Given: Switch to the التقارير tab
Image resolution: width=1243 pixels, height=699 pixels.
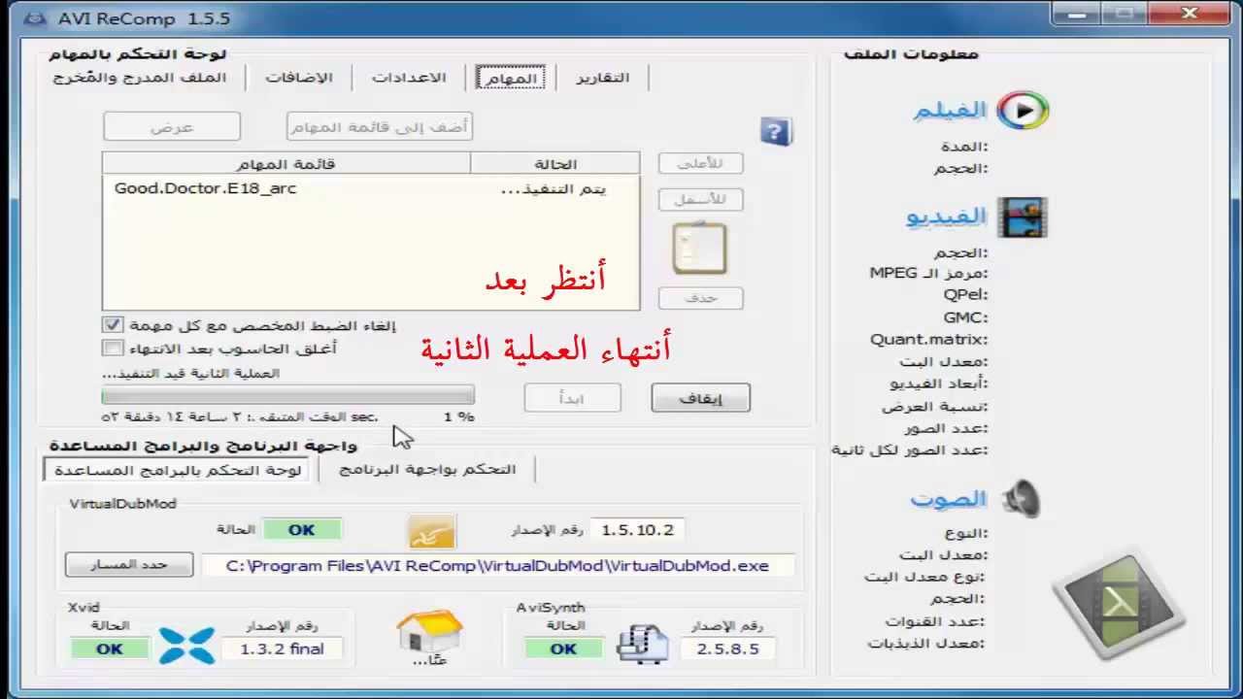Looking at the screenshot, I should [602, 78].
